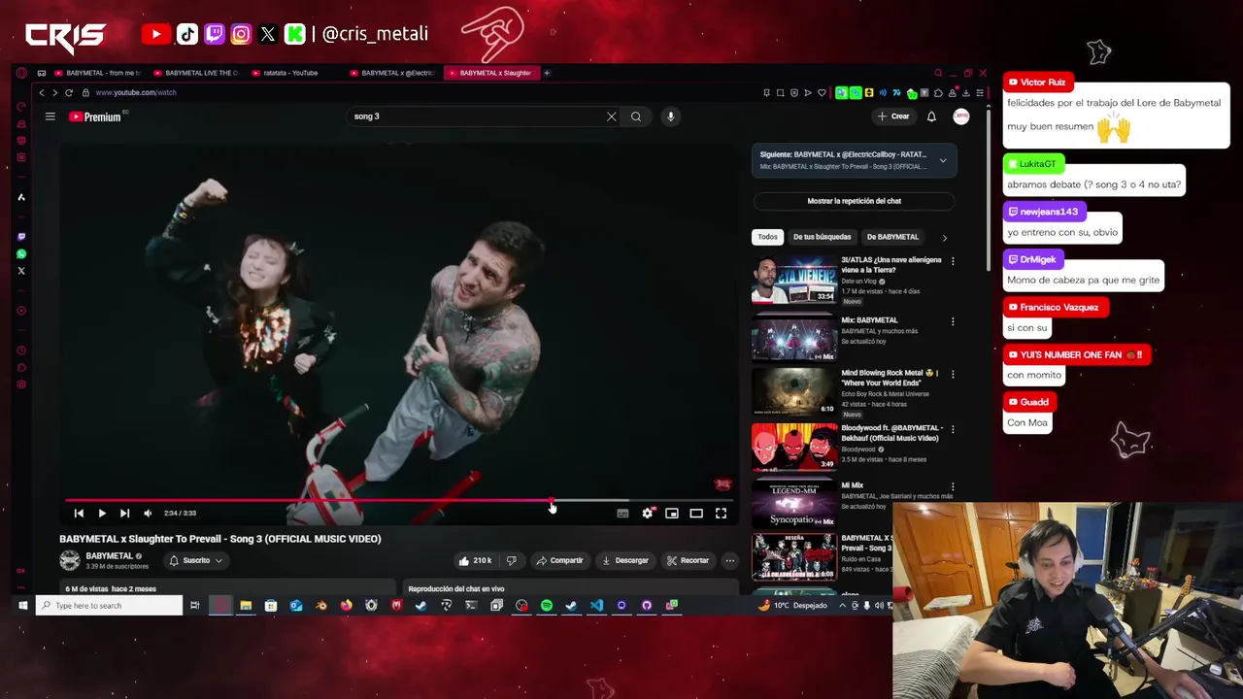Show more filter chips with arrow

[x=944, y=238]
